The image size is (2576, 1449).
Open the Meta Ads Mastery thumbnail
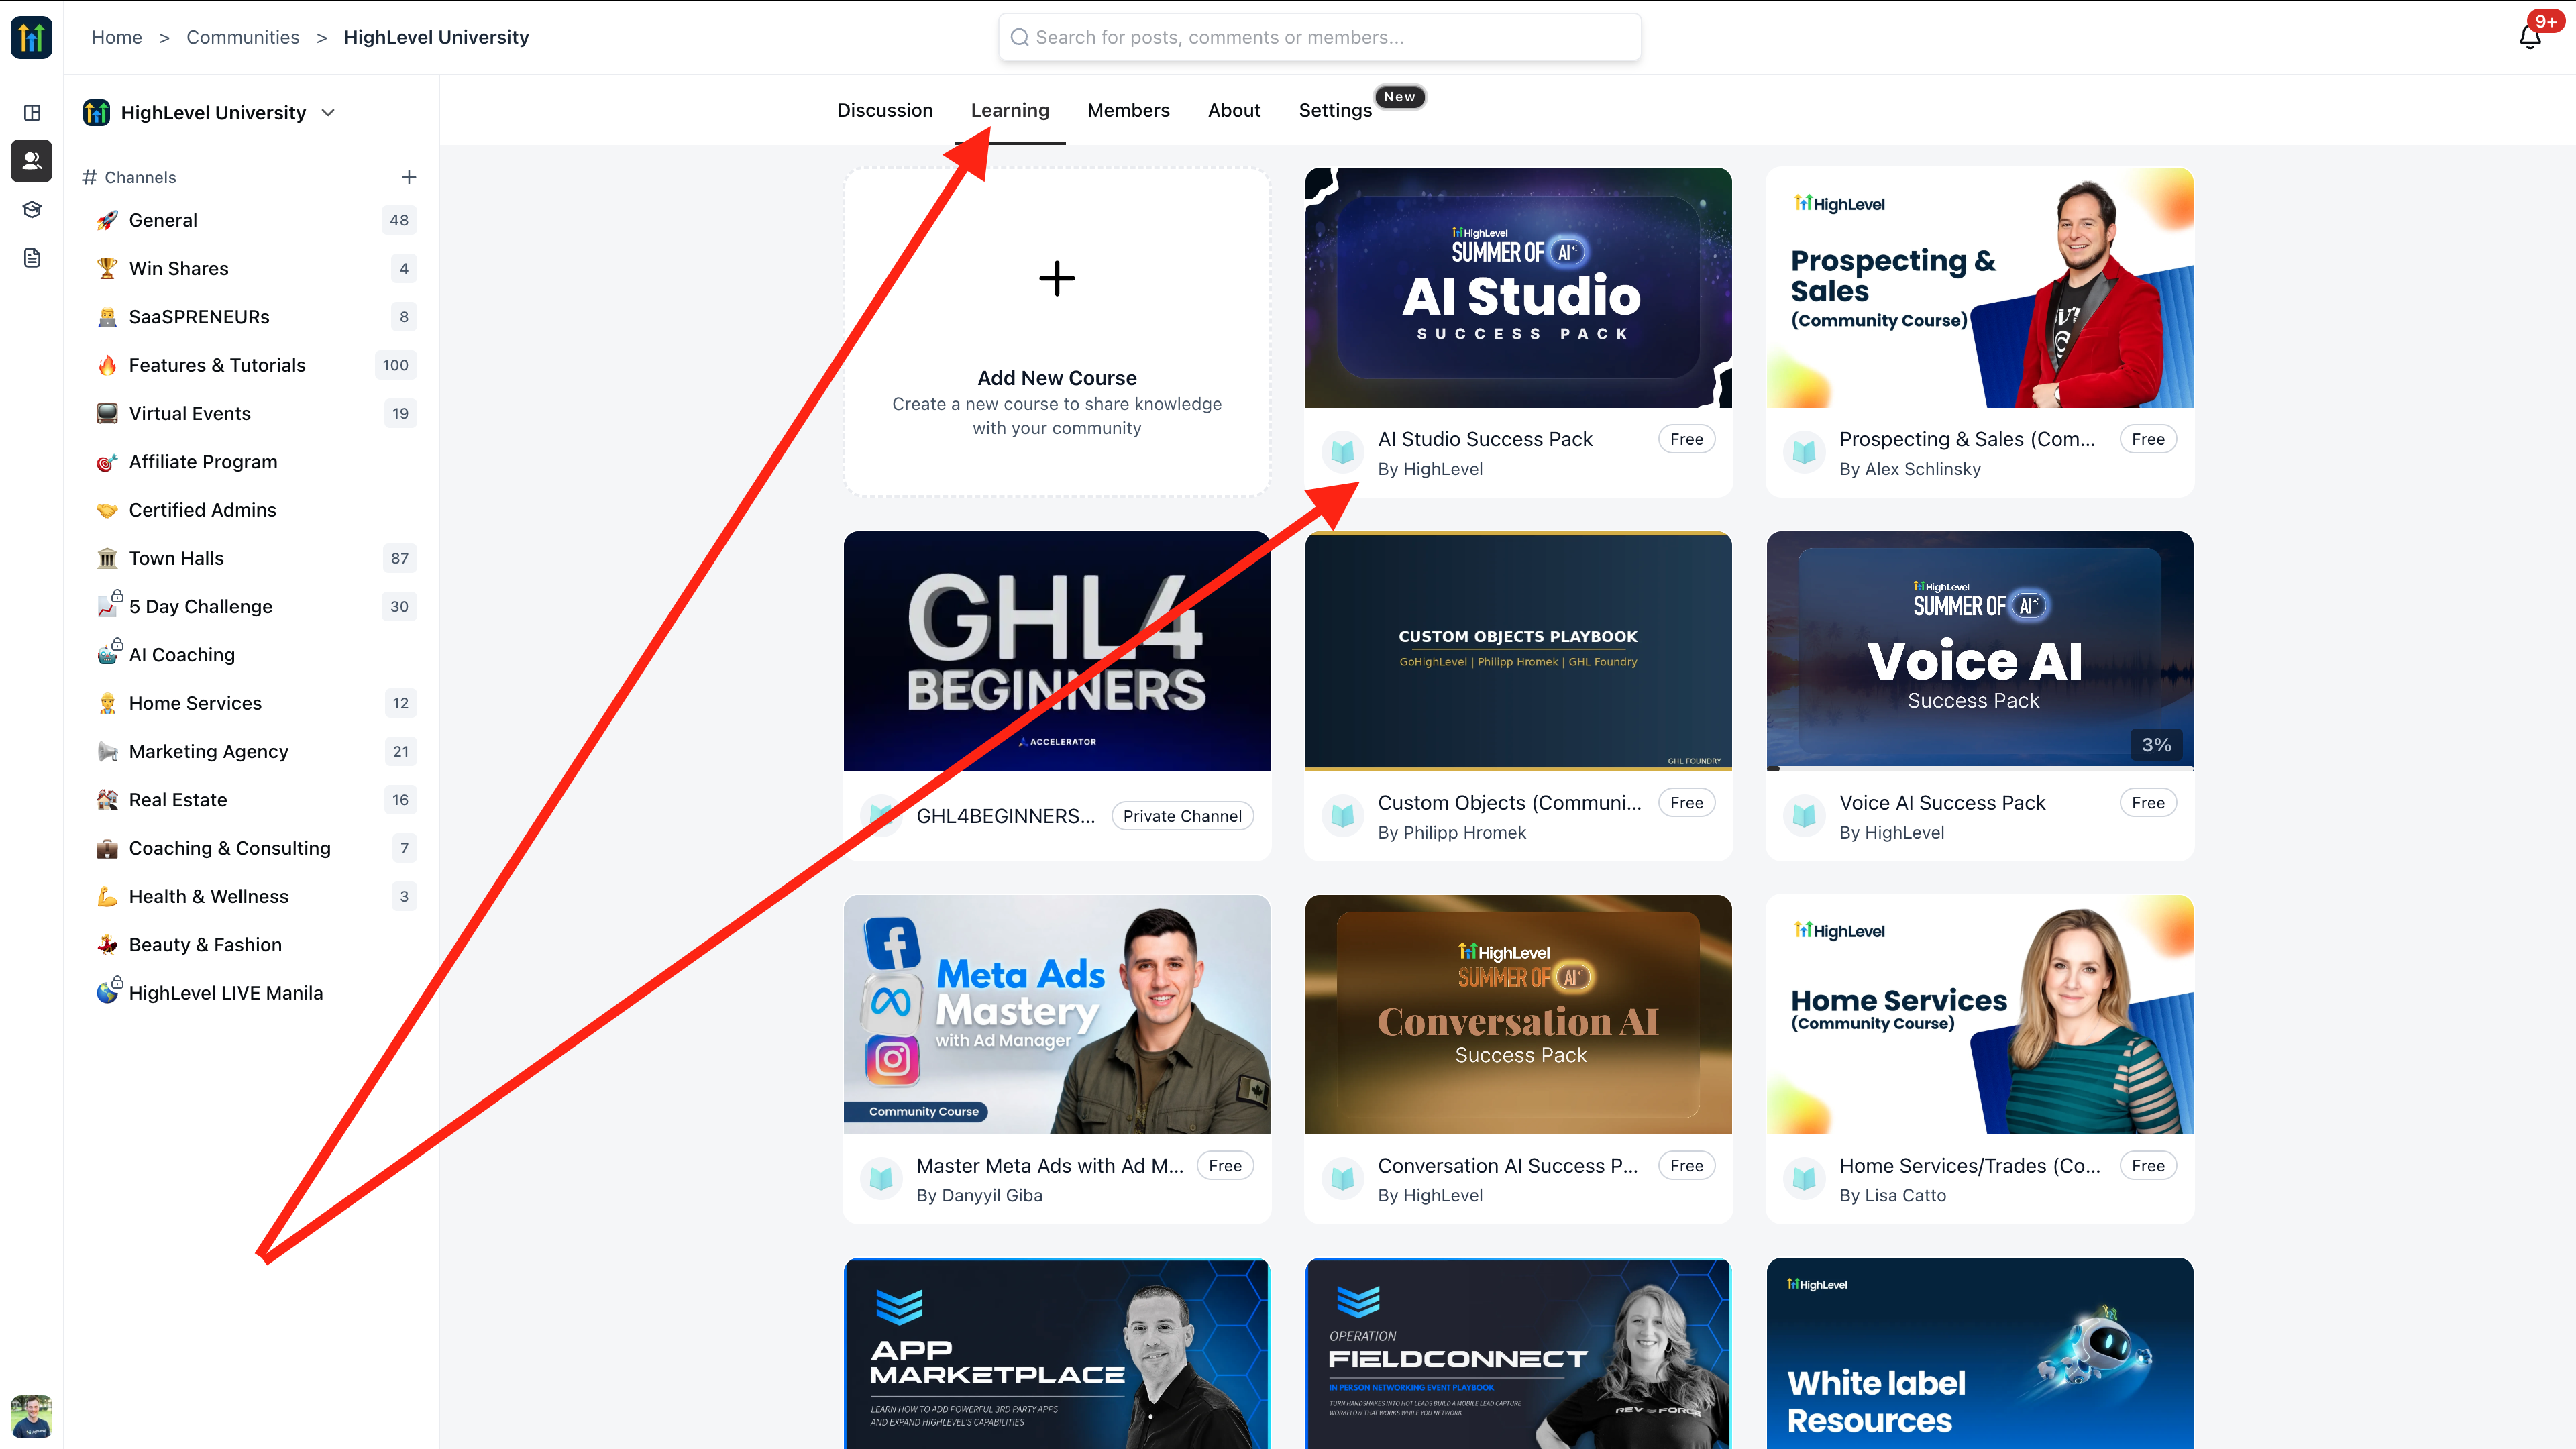point(1057,1015)
